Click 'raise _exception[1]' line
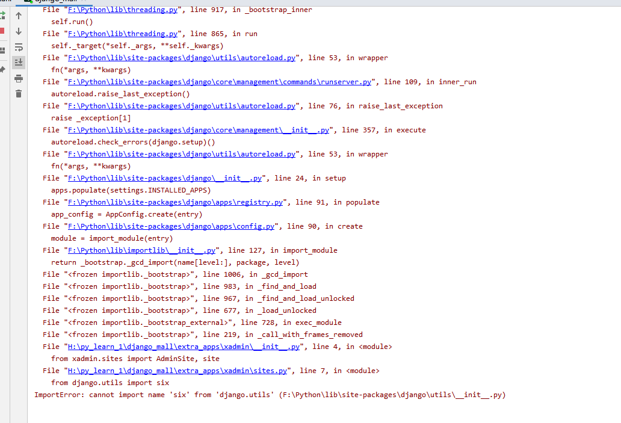The width and height of the screenshot is (621, 423). pos(91,118)
